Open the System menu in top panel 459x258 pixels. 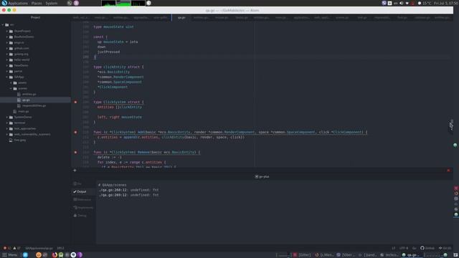pos(52,3)
